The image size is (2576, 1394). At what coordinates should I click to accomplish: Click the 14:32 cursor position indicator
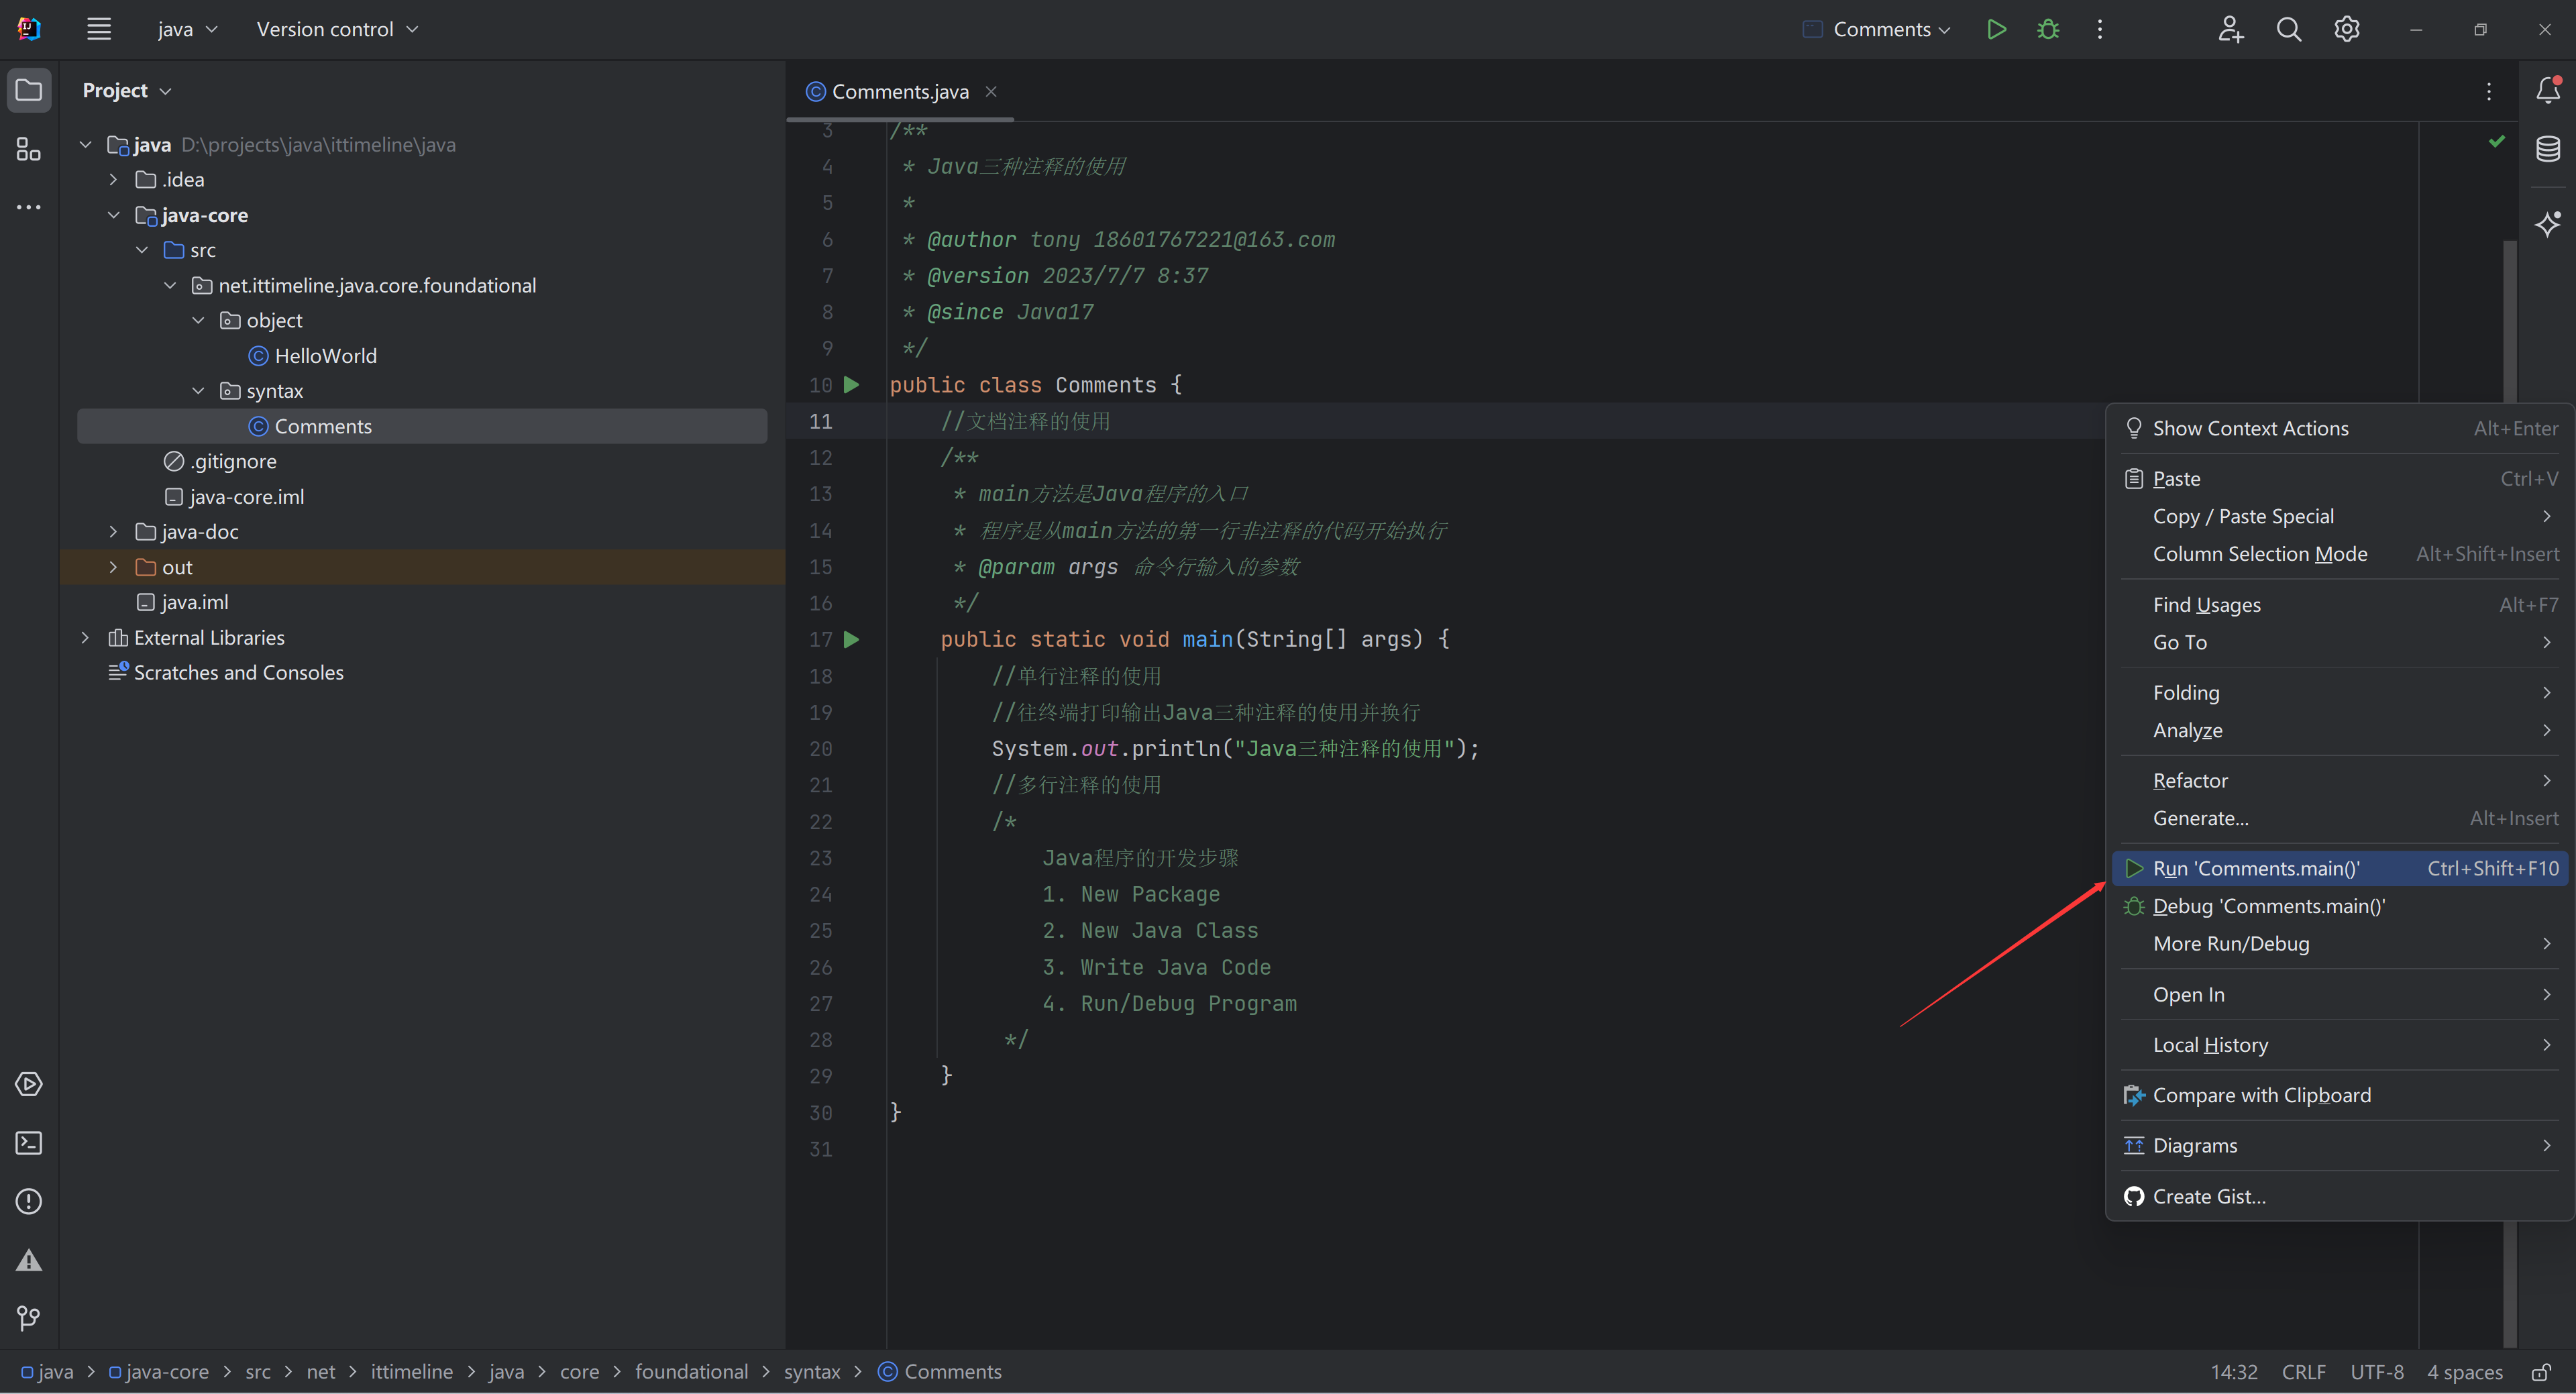pos(2233,1372)
